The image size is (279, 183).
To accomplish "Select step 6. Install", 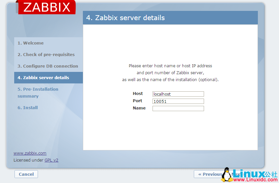I will point(28,108).
